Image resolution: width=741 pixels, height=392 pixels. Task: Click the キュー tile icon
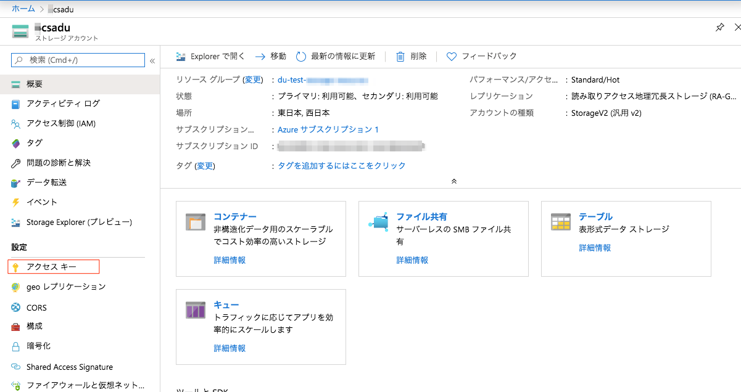pos(196,310)
